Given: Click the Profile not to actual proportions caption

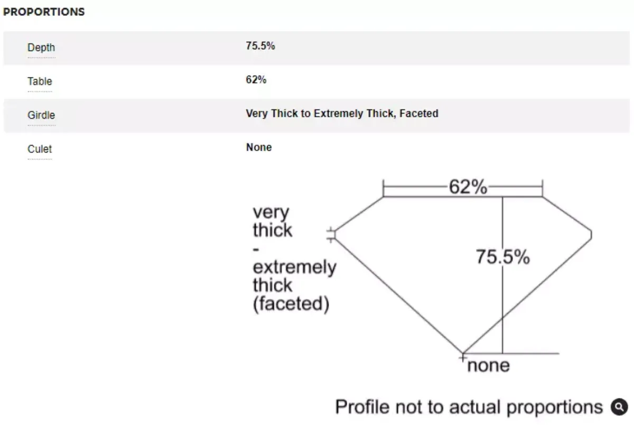Looking at the screenshot, I should click(469, 407).
